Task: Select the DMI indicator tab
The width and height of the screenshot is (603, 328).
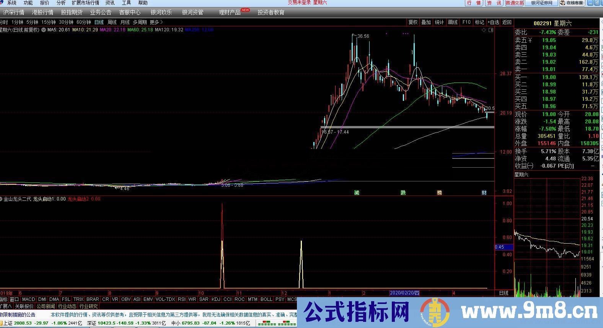Action: (42, 299)
